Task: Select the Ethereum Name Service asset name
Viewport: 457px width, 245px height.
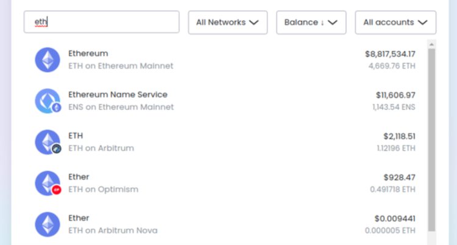Action: point(118,95)
